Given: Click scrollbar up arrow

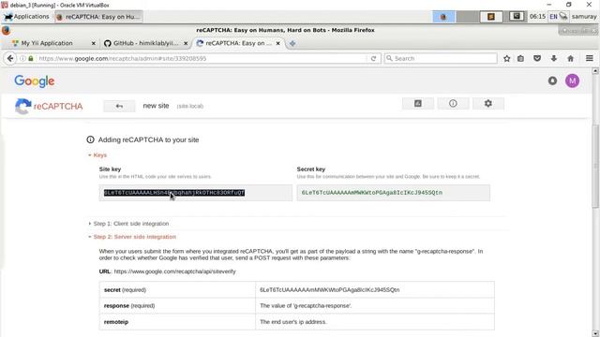Looking at the screenshot, I should coord(595,71).
